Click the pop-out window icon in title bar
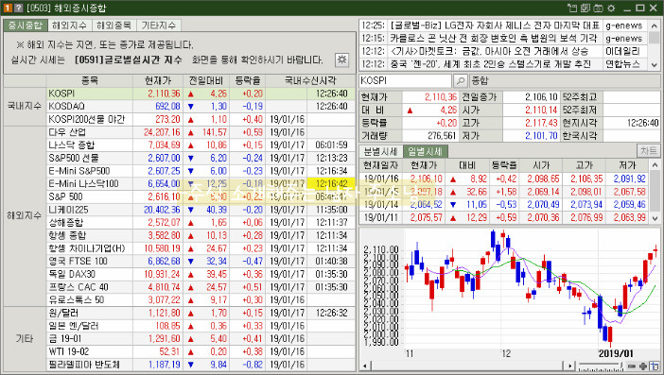 (572, 9)
